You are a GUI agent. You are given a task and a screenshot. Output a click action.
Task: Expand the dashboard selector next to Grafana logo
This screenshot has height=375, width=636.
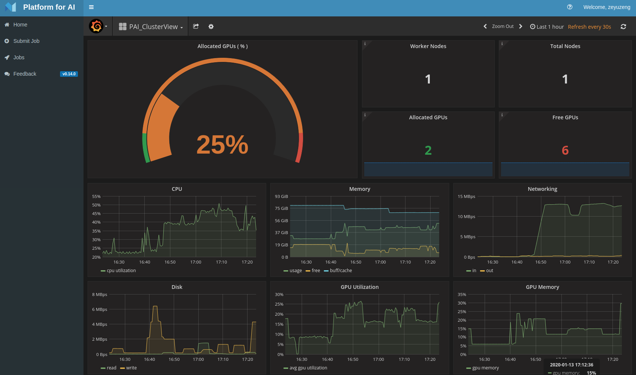point(106,26)
